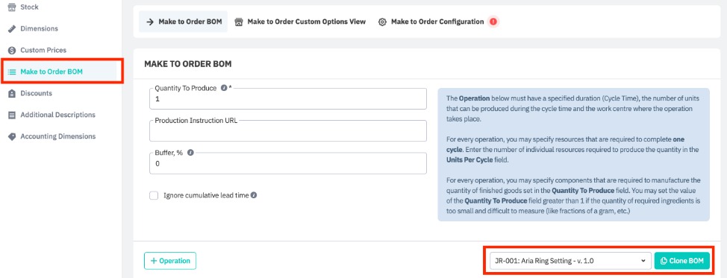This screenshot has width=727, height=278.
Task: Open Additional Descriptions in the sidebar
Action: (57, 115)
